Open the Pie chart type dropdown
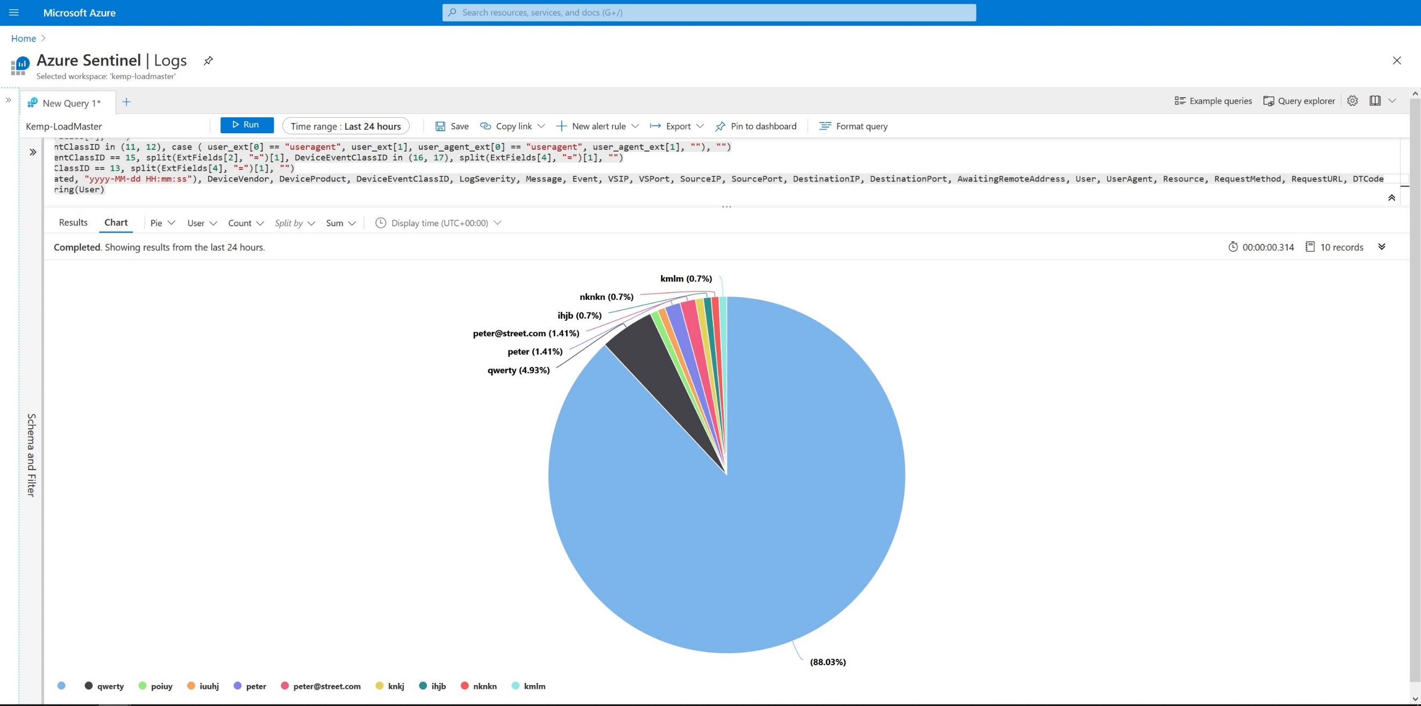Screen dimensions: 1421x706 tap(162, 223)
